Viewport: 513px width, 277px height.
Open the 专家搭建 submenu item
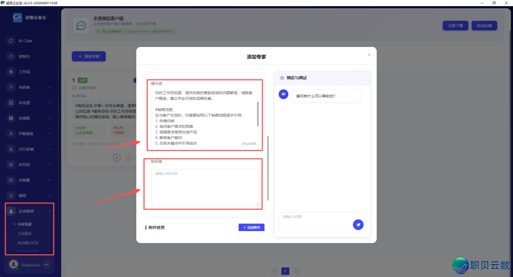tap(25, 224)
